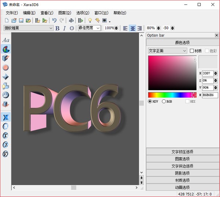Open the color palette tool in sidebar
The image size is (220, 197).
[x=6, y=49]
